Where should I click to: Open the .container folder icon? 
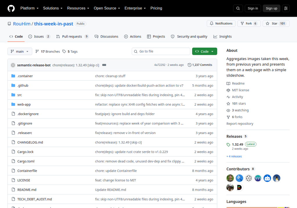[x=13, y=76]
